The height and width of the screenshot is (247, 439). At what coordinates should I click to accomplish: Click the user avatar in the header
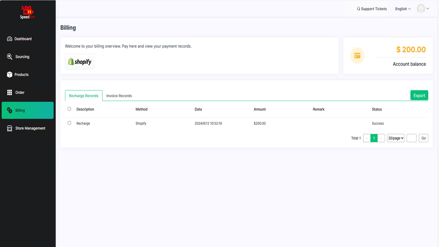(421, 9)
